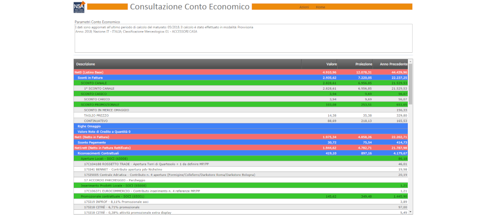Select the 1º SCONTO CANALE row

pyautogui.click(x=241, y=88)
